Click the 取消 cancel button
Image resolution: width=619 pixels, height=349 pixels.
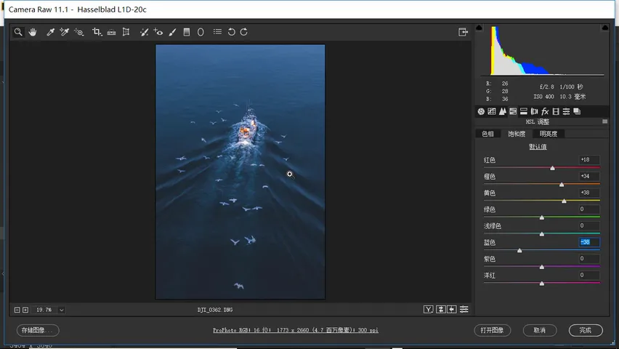(540, 330)
